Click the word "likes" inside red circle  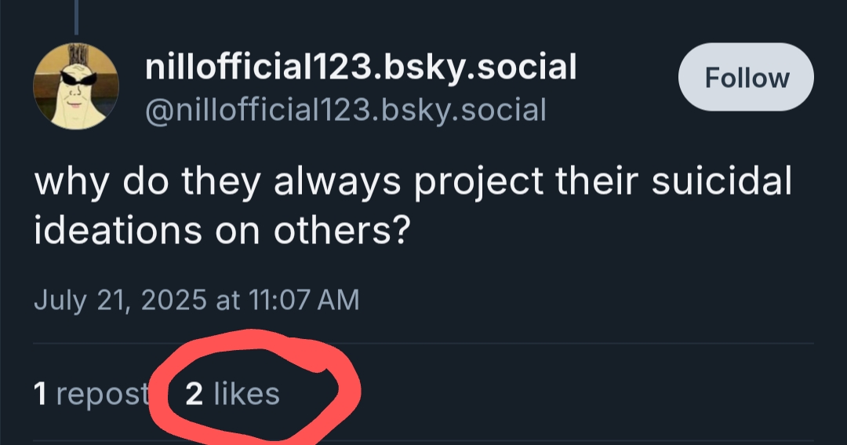coord(246,393)
